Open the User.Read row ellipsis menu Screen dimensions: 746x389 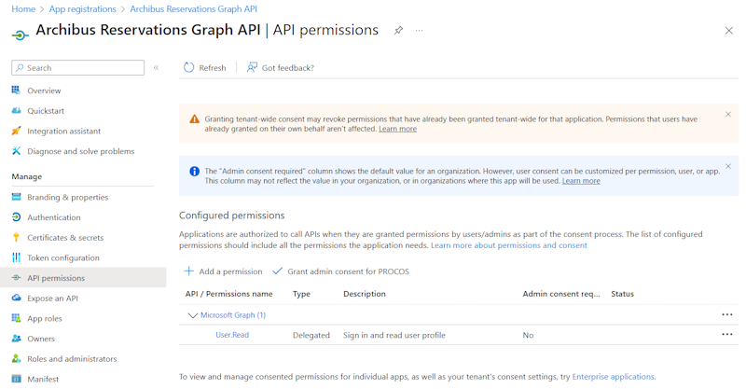pyautogui.click(x=726, y=335)
